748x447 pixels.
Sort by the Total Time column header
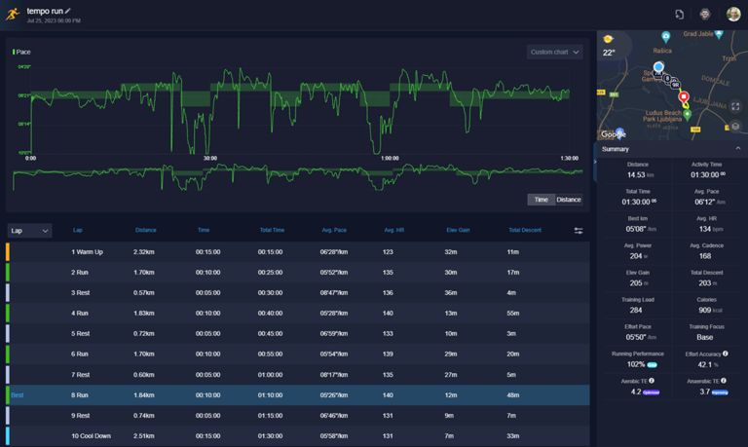pos(272,231)
